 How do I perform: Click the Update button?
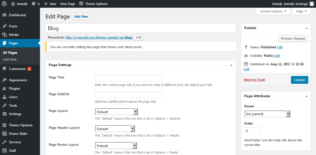click(299, 80)
